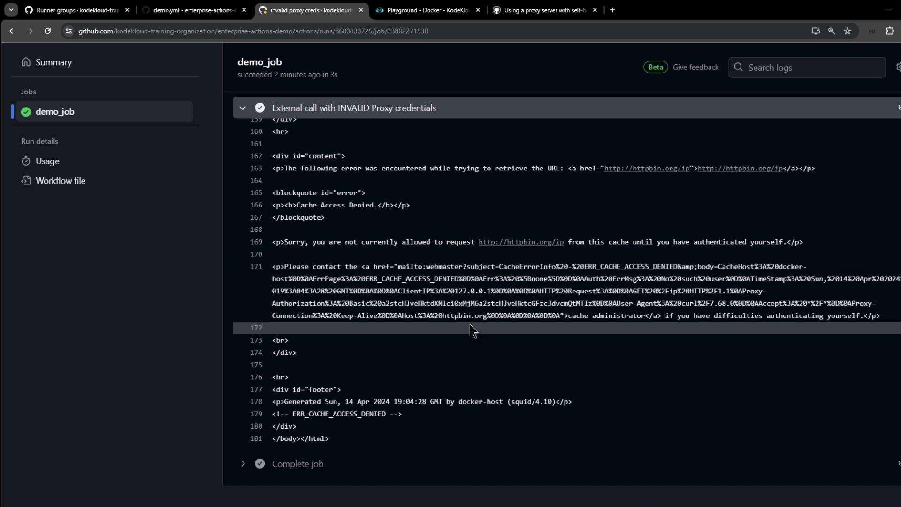The height and width of the screenshot is (507, 901).
Task: Click the browser reload page icon
Action: 47,31
